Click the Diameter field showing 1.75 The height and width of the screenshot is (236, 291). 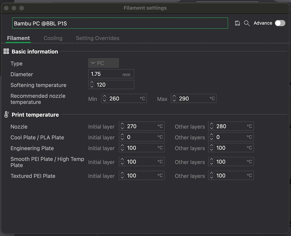coord(111,74)
